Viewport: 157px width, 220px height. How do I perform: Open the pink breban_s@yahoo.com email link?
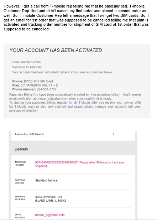pyautogui.click(x=50, y=215)
